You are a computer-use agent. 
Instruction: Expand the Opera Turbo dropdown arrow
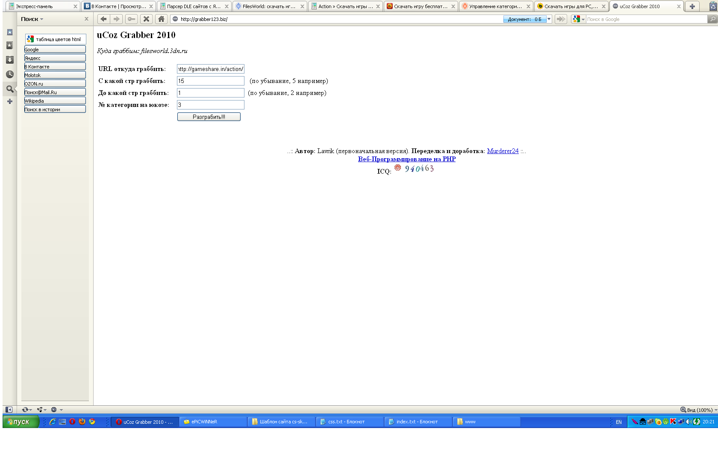pos(61,410)
